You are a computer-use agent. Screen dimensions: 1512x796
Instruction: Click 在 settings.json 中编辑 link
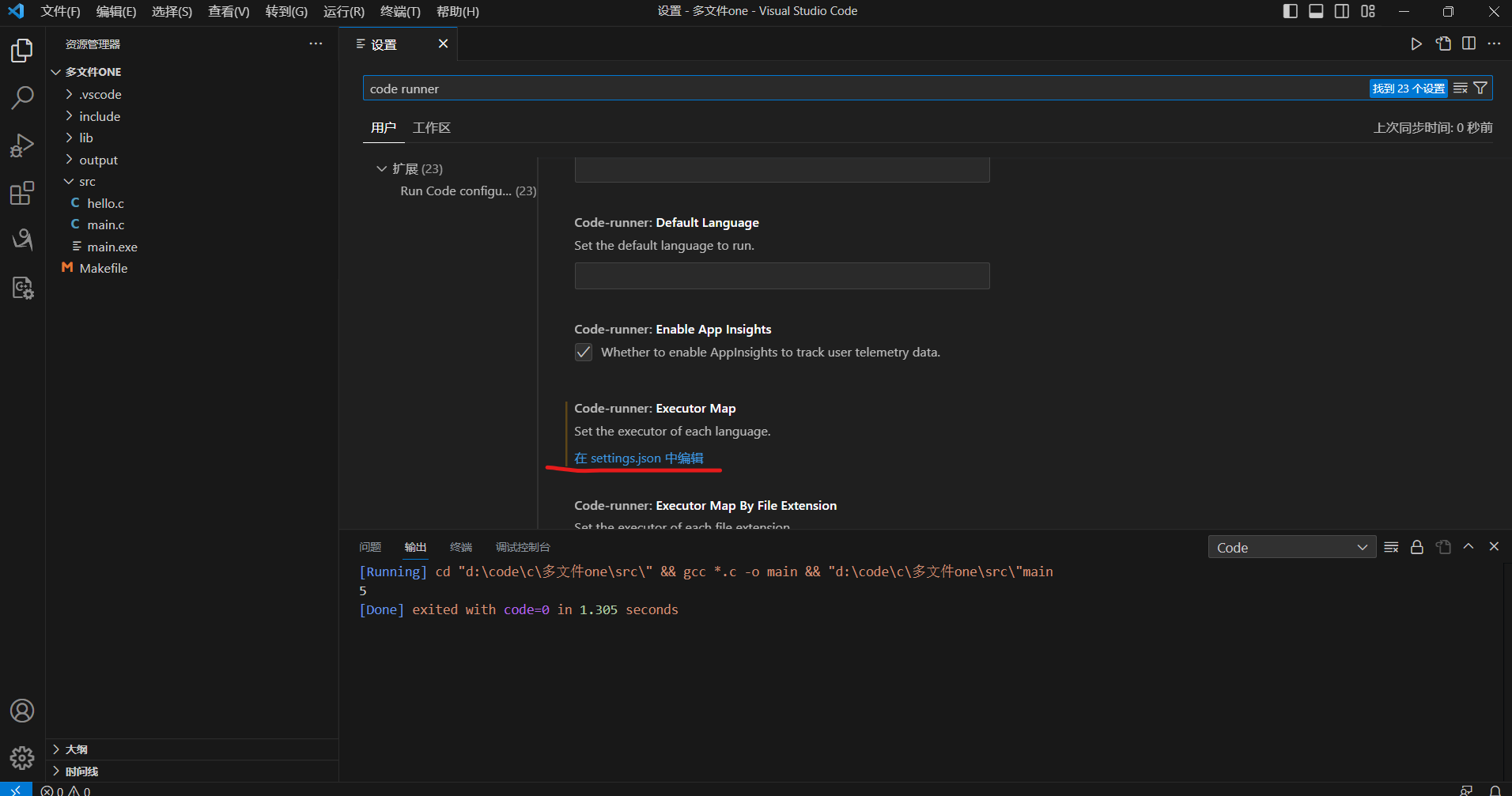(x=639, y=458)
